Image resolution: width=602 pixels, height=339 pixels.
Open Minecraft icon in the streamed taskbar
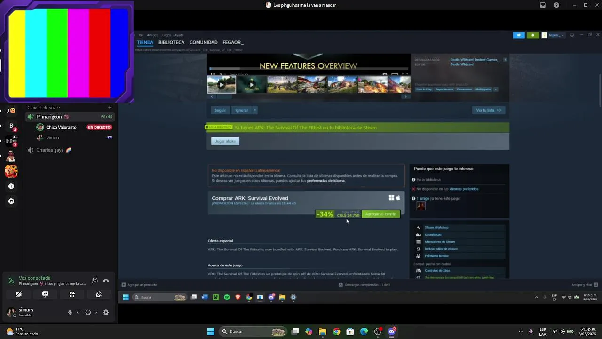tap(215, 297)
